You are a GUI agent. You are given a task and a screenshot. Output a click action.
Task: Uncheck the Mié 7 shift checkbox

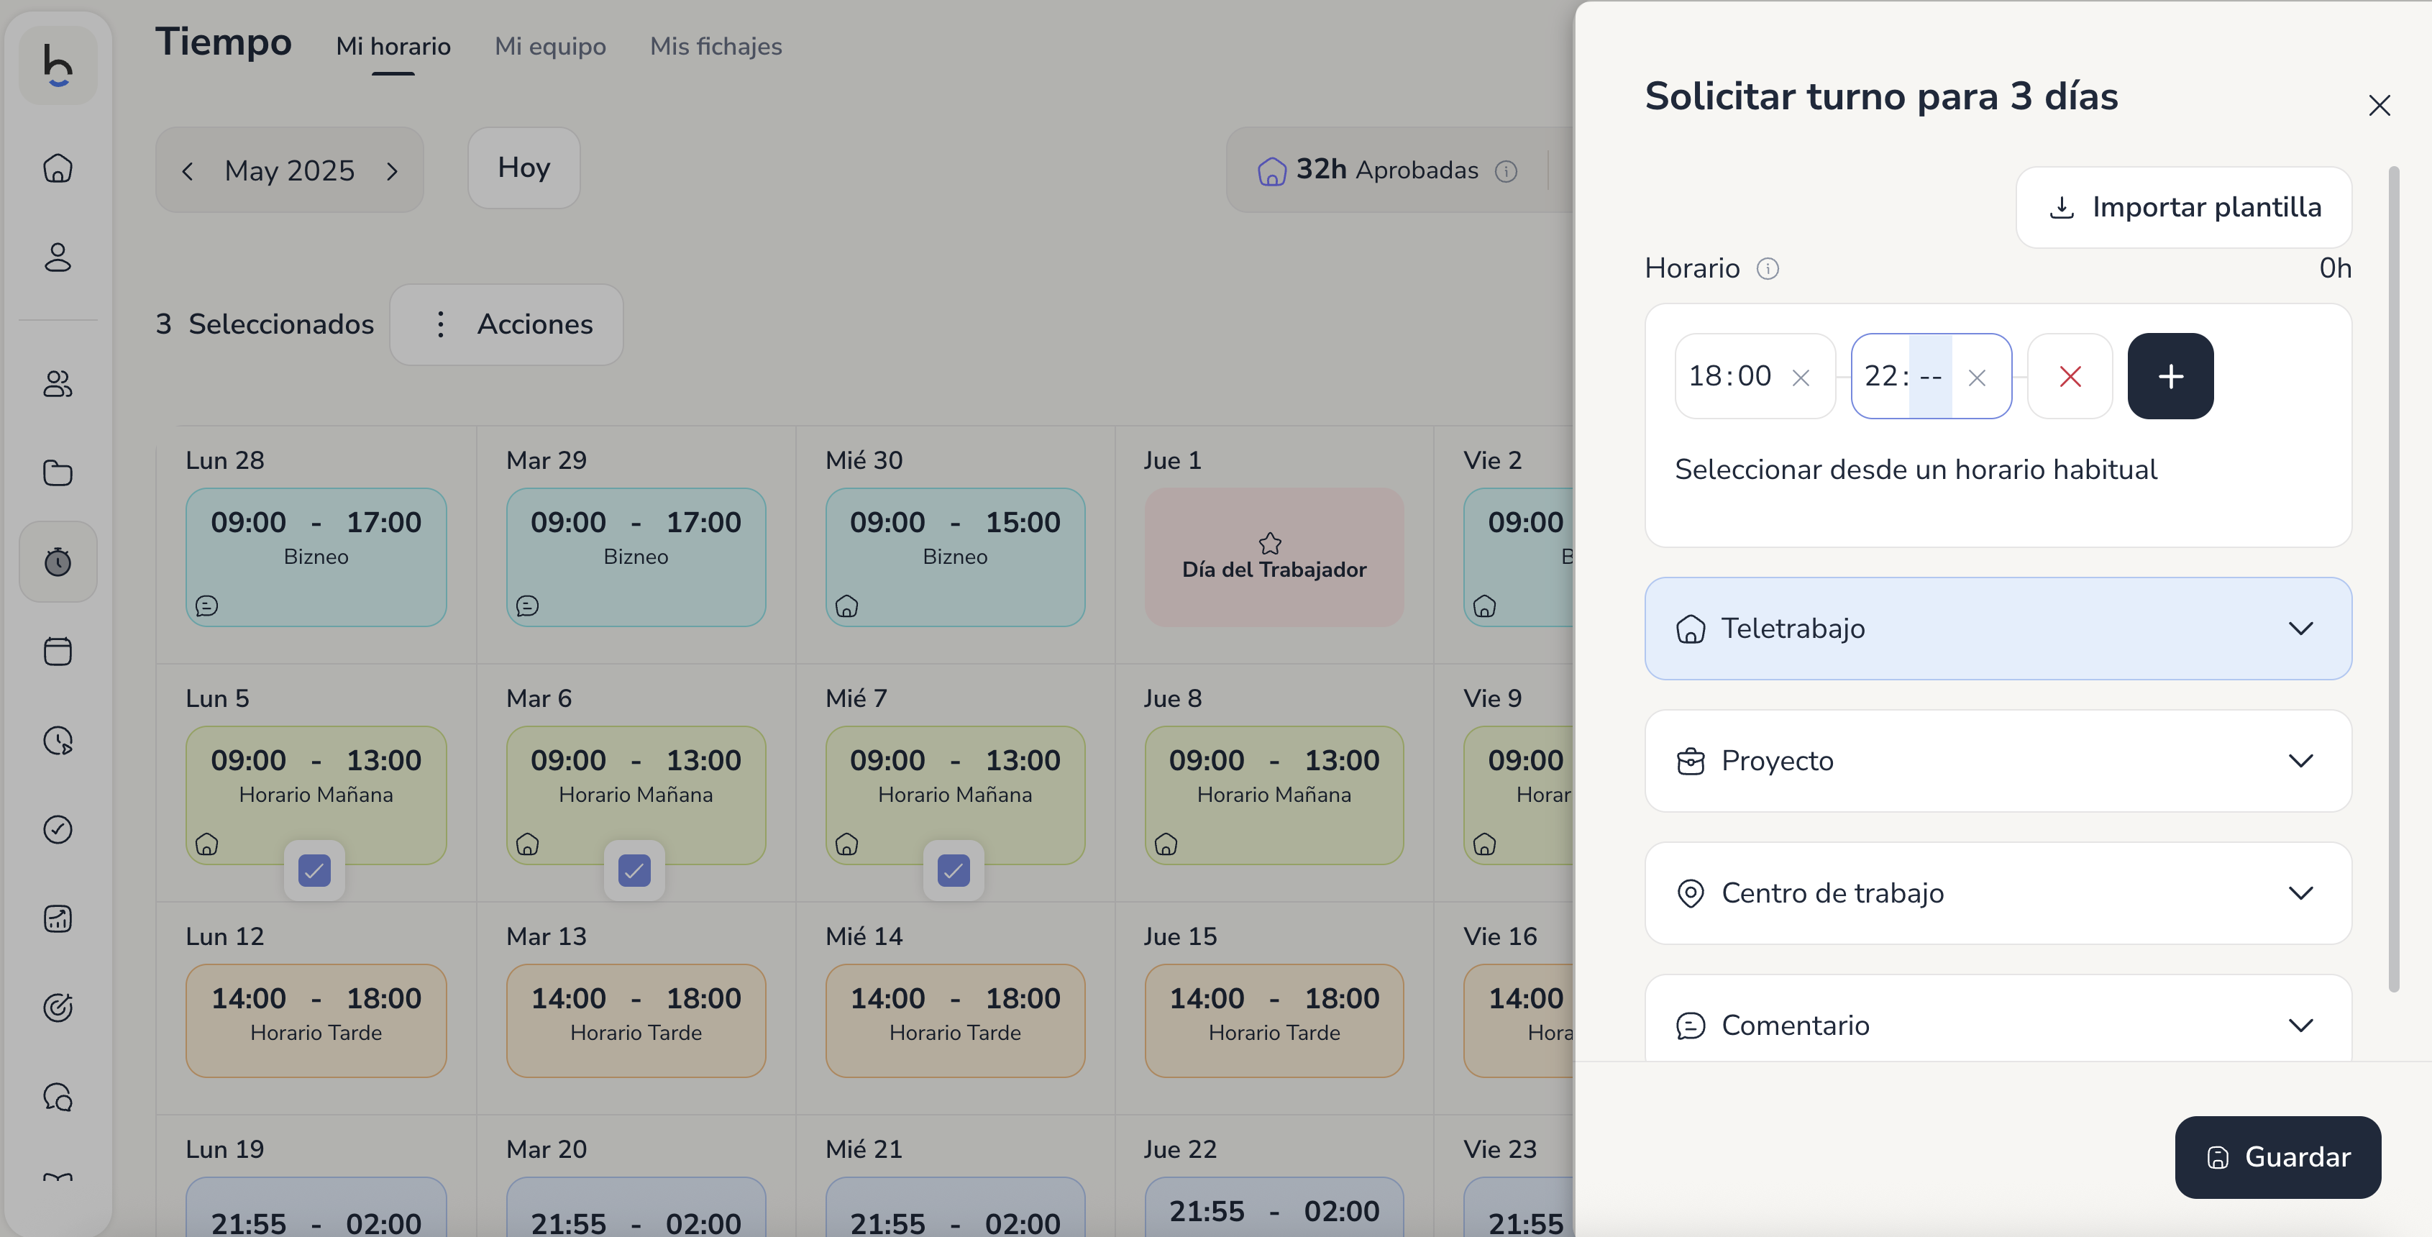click(x=954, y=869)
